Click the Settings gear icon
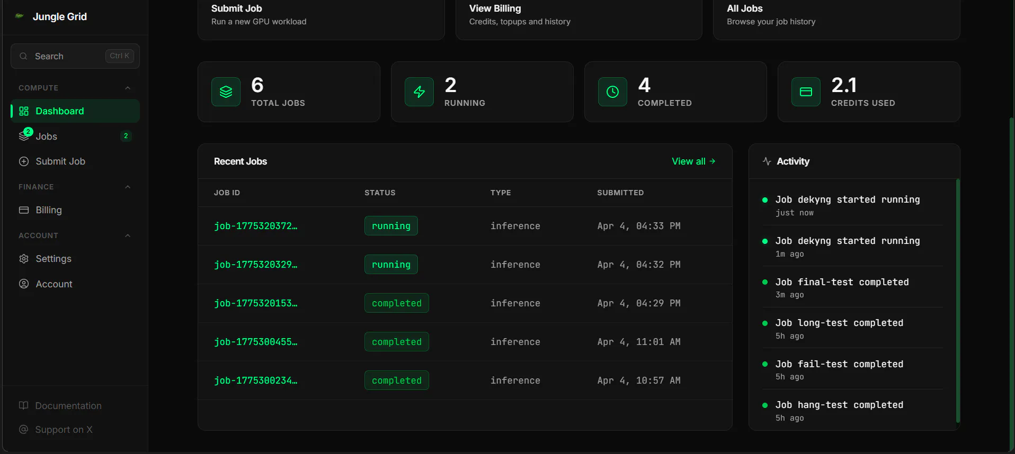Image resolution: width=1015 pixels, height=454 pixels. [x=24, y=259]
